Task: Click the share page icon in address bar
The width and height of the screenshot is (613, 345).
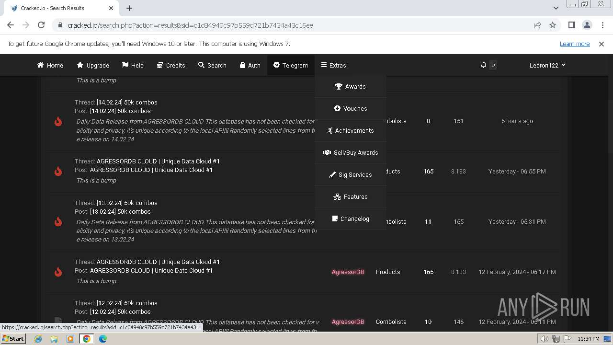Action: (x=537, y=25)
